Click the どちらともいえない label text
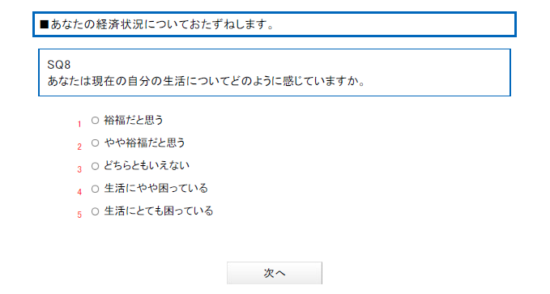The width and height of the screenshot is (550, 294). point(147,165)
